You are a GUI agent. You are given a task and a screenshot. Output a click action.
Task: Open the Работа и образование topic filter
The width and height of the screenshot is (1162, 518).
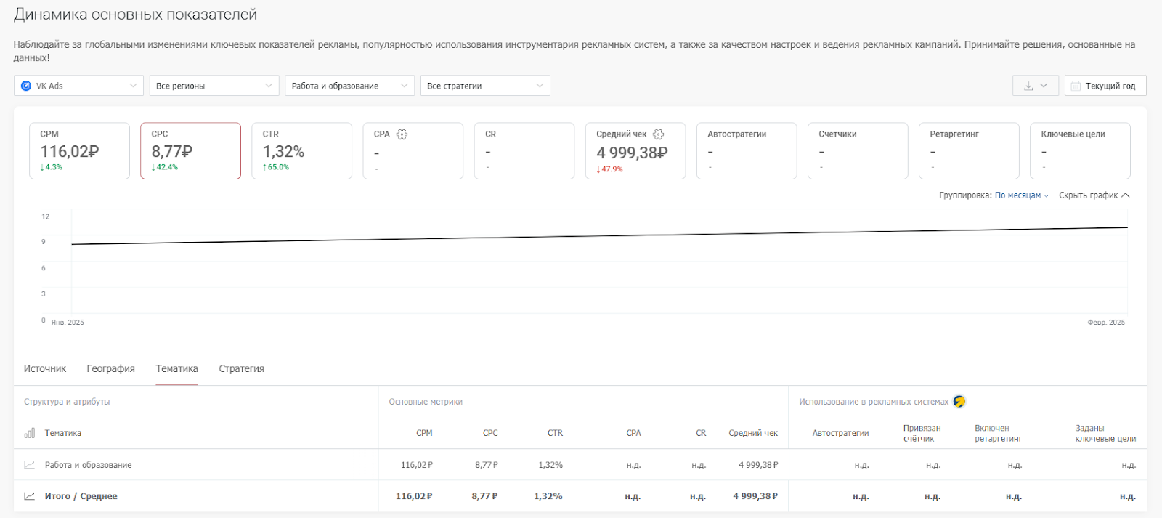point(349,86)
